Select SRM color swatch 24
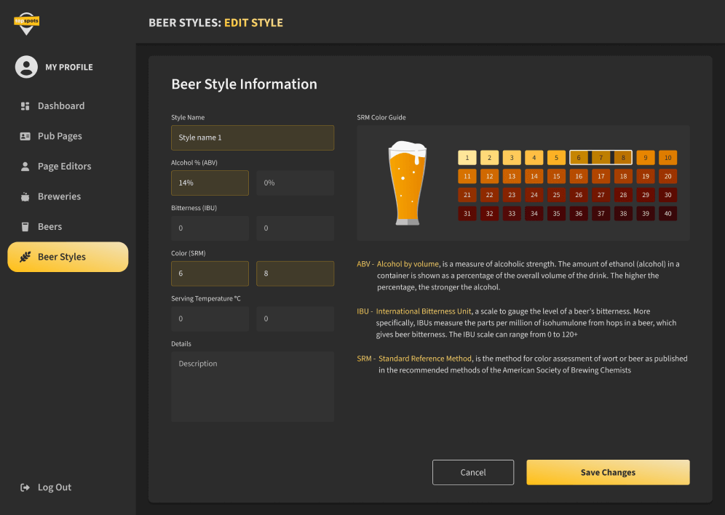Image resolution: width=725 pixels, height=515 pixels. click(534, 195)
